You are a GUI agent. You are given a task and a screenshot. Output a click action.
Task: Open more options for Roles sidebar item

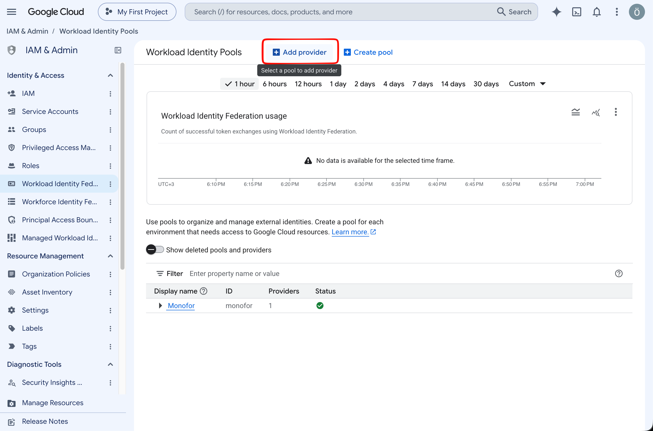point(110,166)
